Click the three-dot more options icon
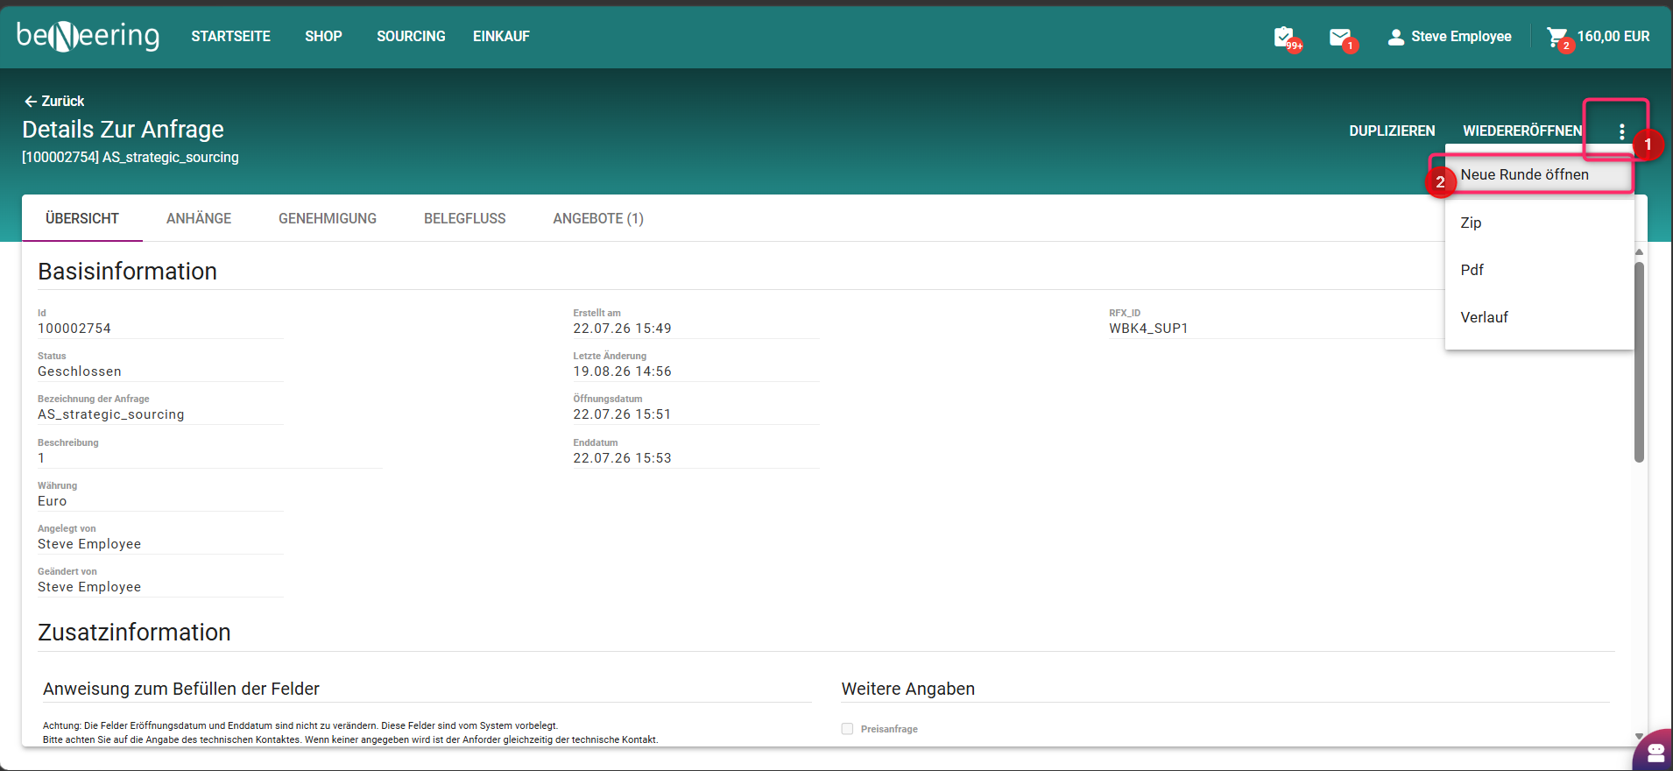This screenshot has width=1673, height=771. point(1622,131)
